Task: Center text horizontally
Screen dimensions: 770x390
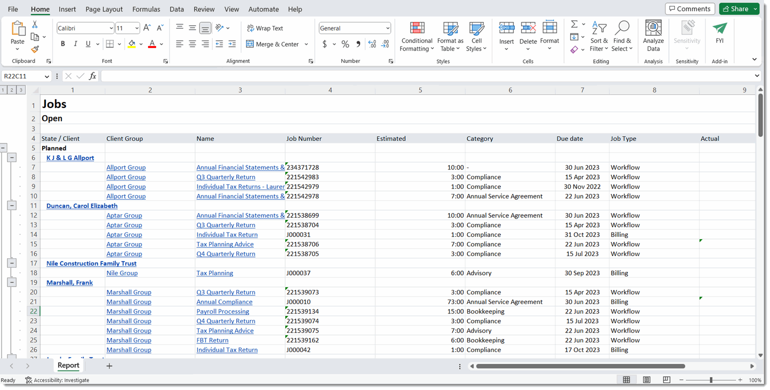Action: coord(193,44)
